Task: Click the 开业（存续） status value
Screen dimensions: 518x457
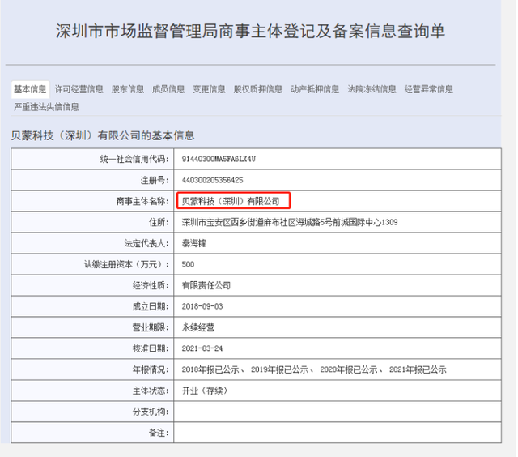Action: coord(204,391)
